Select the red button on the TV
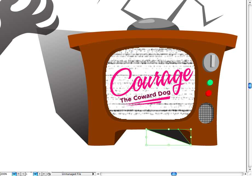Image resolution: width=252 pixels, height=176 pixels. 209,93
